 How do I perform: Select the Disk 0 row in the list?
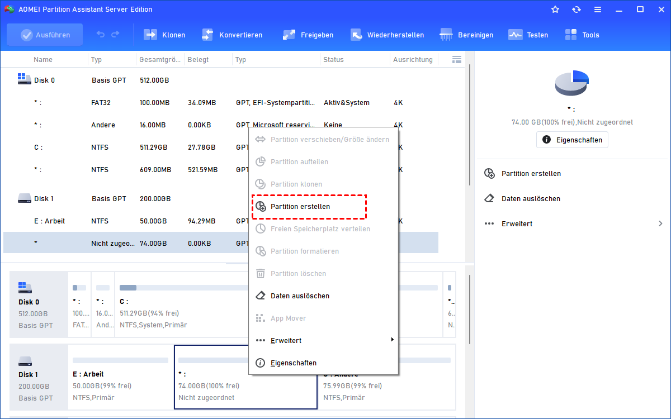[x=221, y=80]
